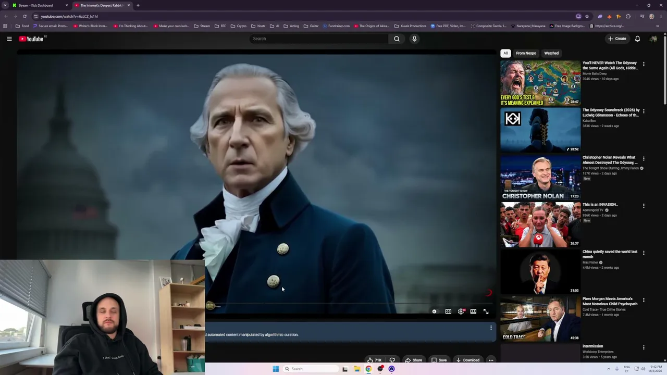Open options for The Odyssey Soundtrack video
667x375 pixels.
644,111
